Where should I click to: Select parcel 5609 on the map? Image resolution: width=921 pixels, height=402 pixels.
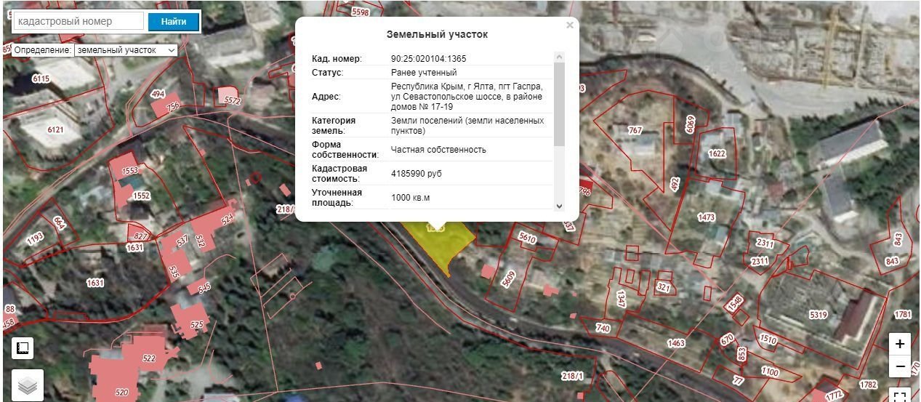coord(508,275)
